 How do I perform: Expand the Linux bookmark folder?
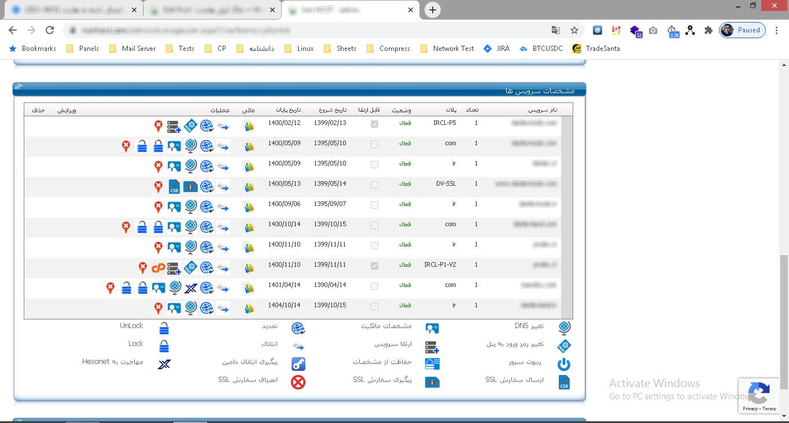point(299,49)
